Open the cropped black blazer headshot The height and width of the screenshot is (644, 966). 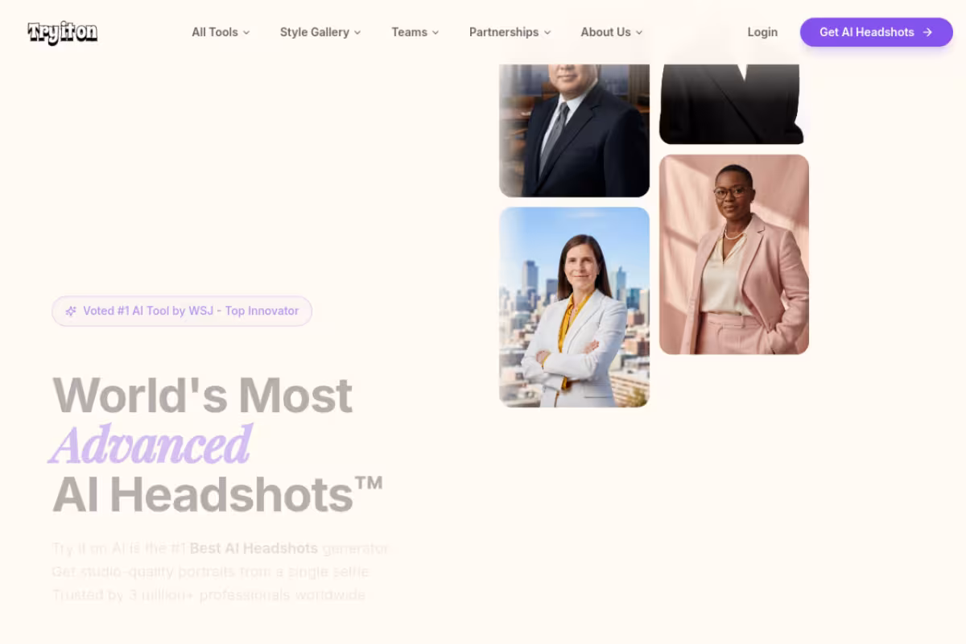click(731, 105)
